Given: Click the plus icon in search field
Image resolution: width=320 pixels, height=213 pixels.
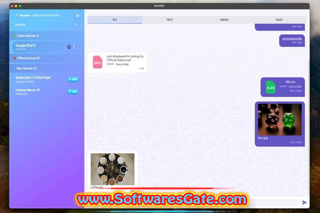Looking at the screenshot, I should 76,24.
